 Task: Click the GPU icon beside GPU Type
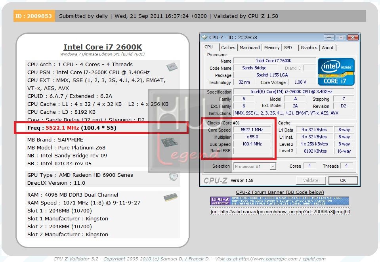point(173,176)
